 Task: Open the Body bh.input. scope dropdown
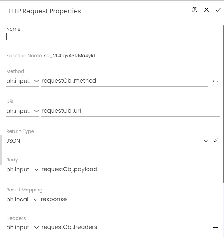22,170
